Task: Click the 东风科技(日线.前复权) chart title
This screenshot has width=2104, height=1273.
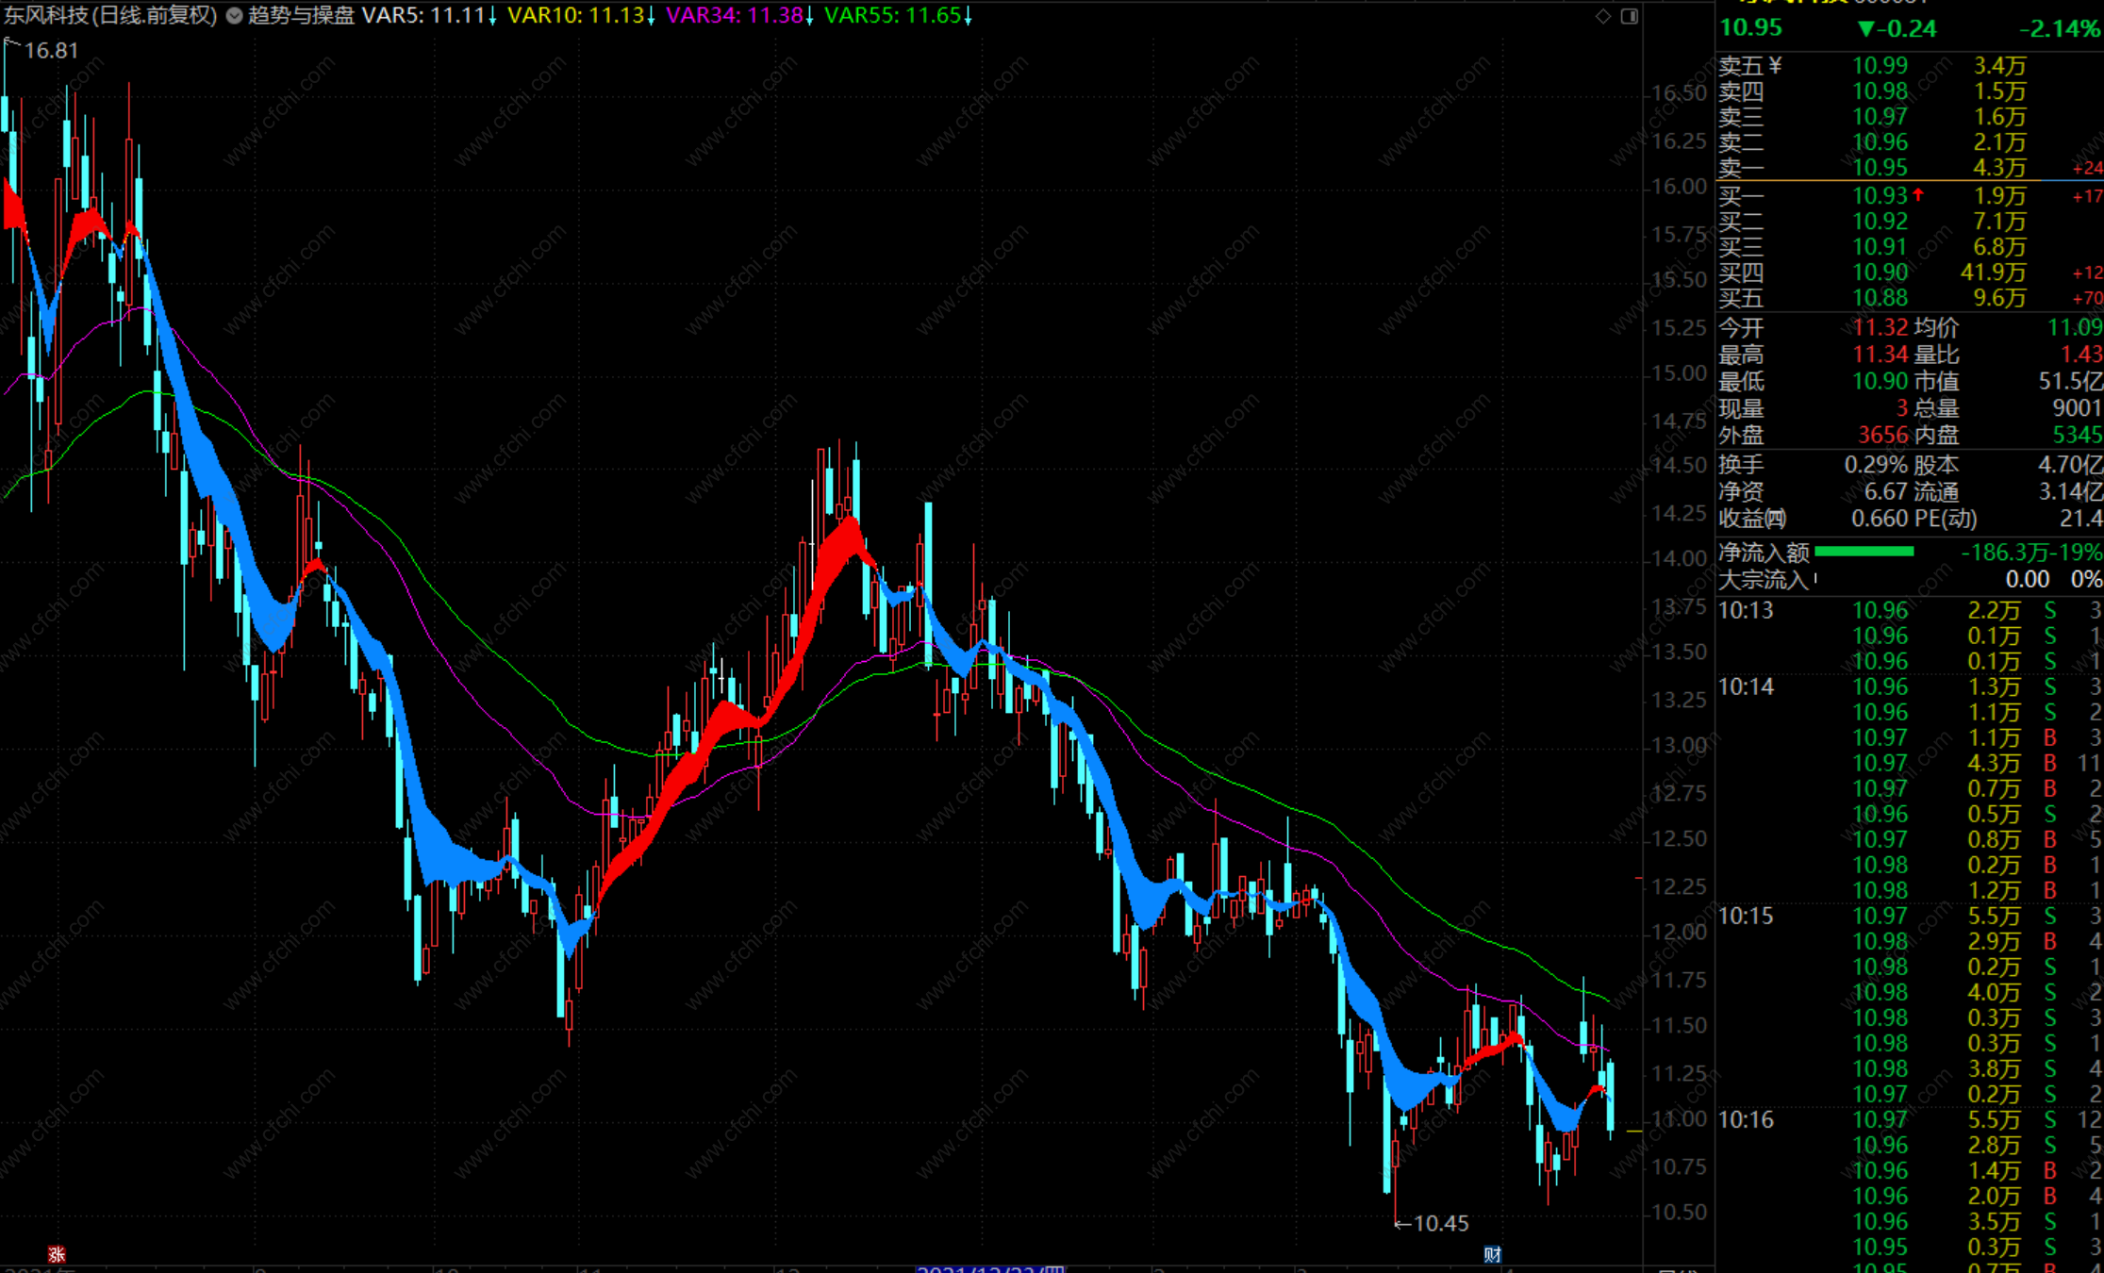Action: tap(110, 16)
